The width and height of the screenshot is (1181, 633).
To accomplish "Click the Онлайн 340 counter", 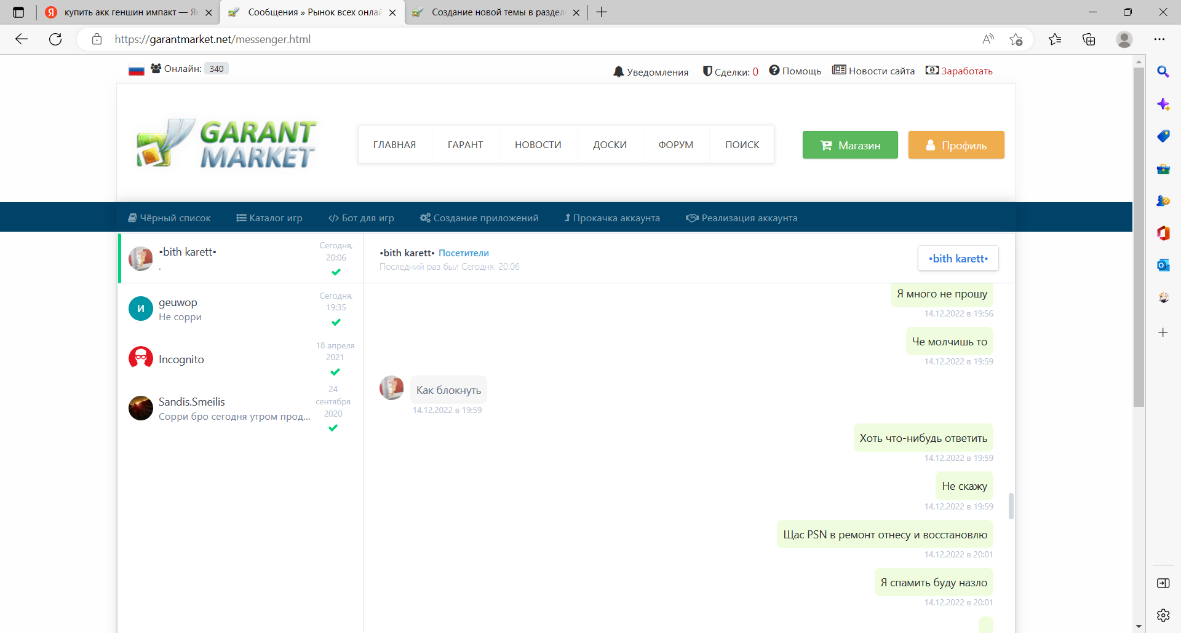I will [x=190, y=69].
